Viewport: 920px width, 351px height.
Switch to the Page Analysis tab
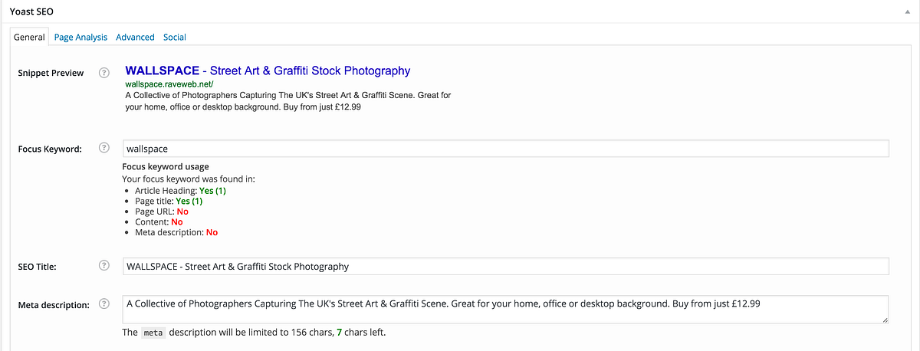[x=80, y=37]
